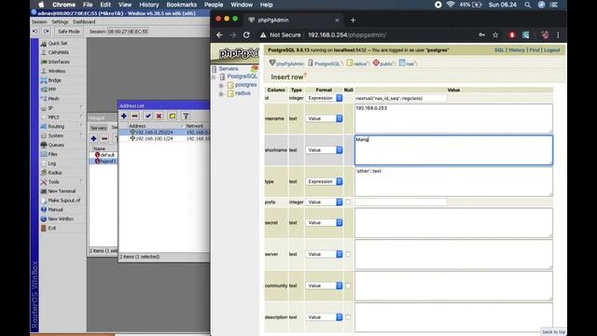This screenshot has width=597, height=336.
Task: Click enable checkmark in Address List toolbar
Action: (x=148, y=116)
